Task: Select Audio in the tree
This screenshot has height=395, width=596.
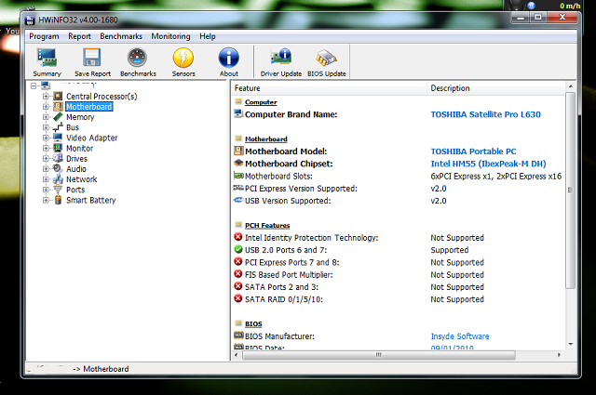Action: [76, 169]
